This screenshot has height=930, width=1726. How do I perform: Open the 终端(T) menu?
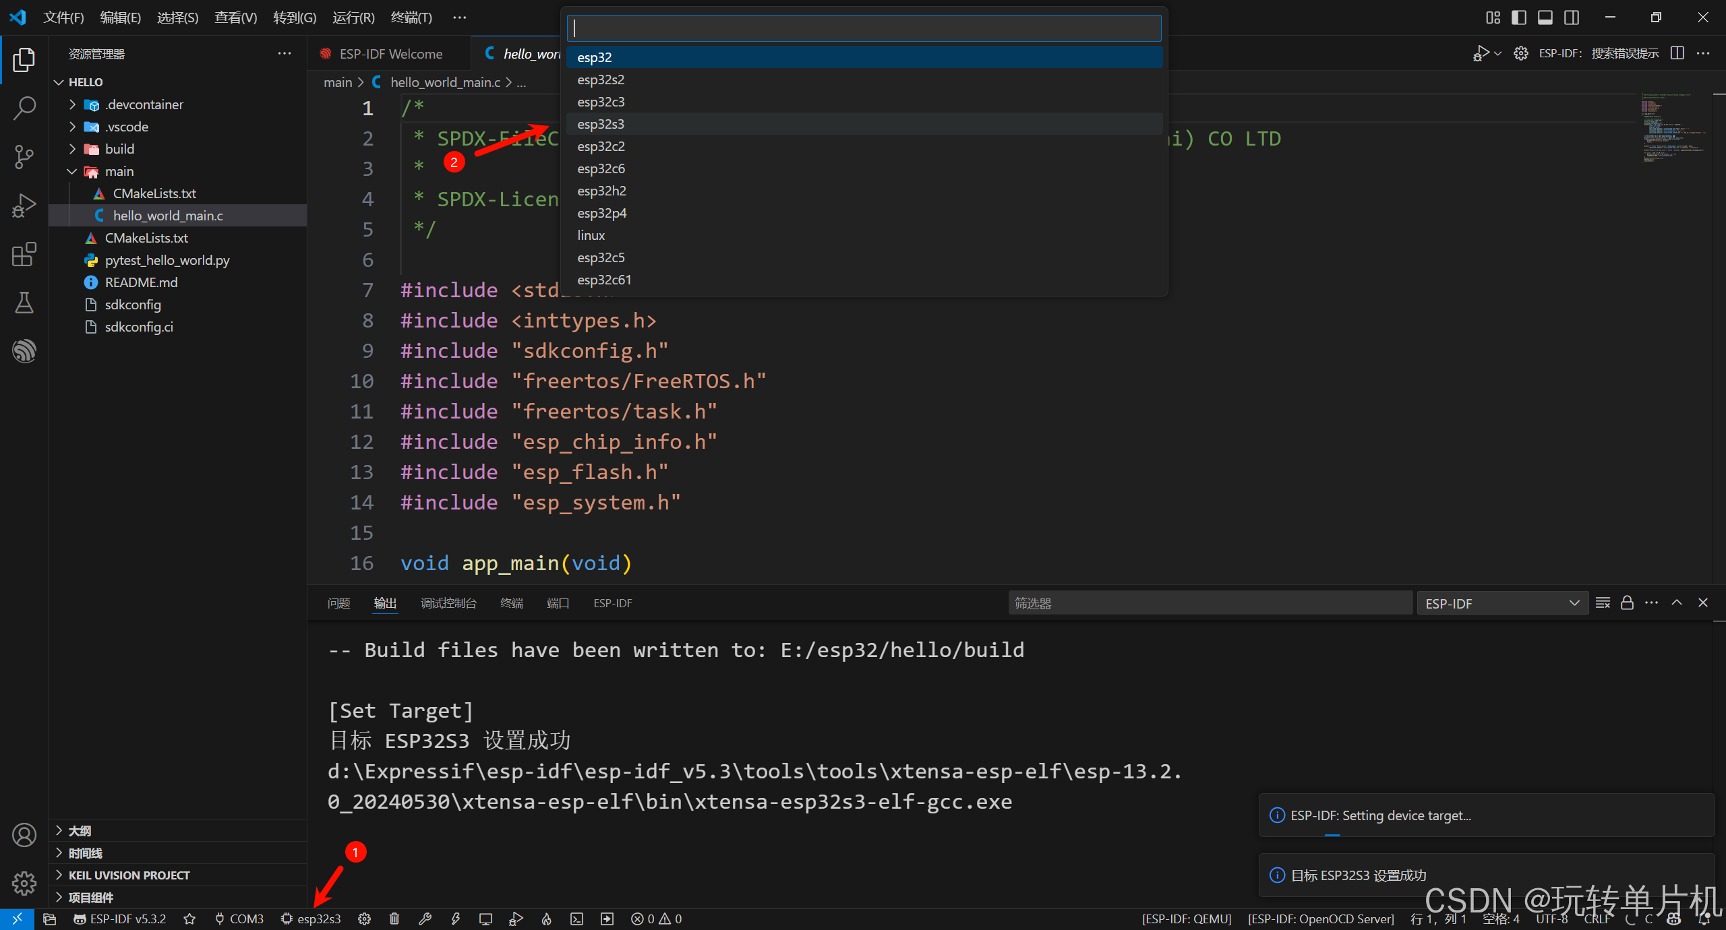coord(411,17)
